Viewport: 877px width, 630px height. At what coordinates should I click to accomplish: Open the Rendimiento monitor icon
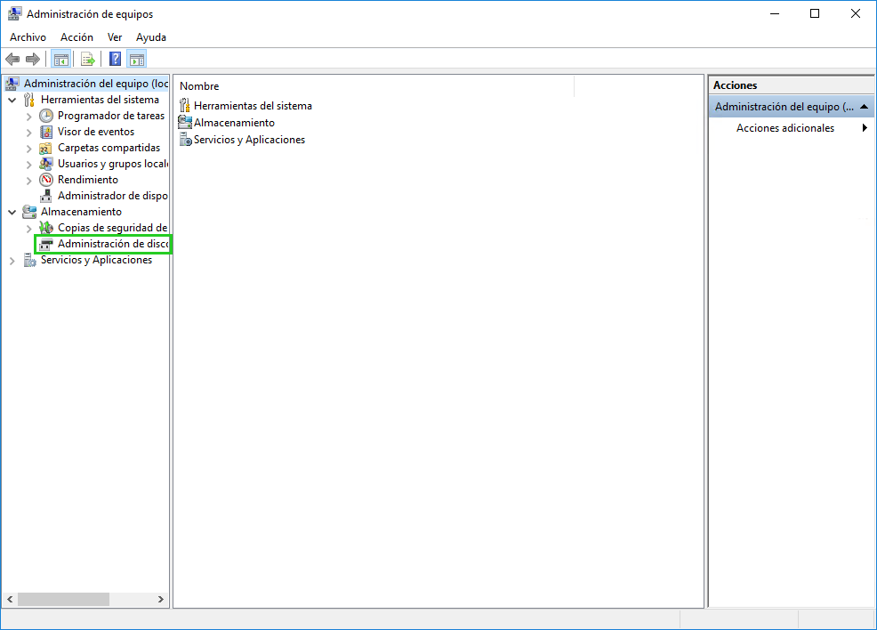(46, 180)
